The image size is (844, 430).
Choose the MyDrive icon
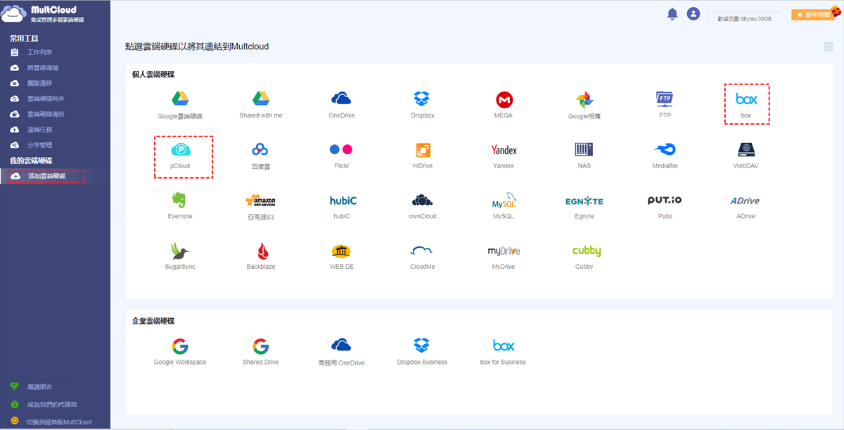[x=504, y=251]
